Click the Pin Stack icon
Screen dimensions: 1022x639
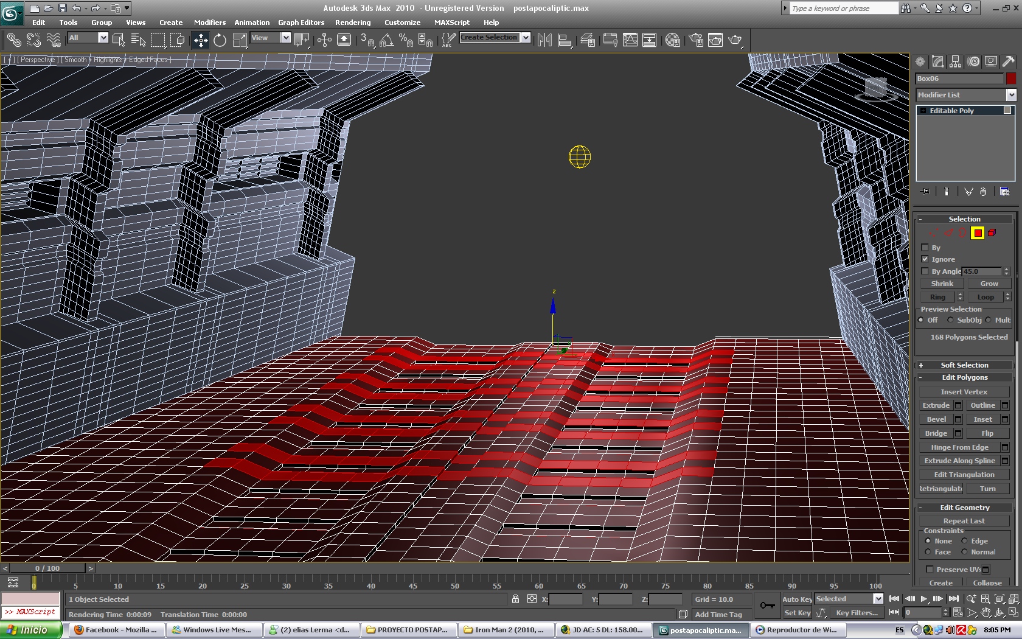click(926, 192)
